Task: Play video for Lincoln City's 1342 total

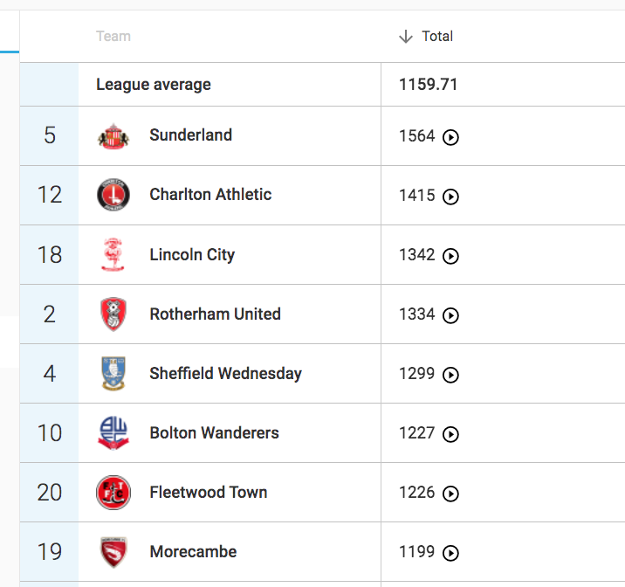Action: pyautogui.click(x=450, y=256)
